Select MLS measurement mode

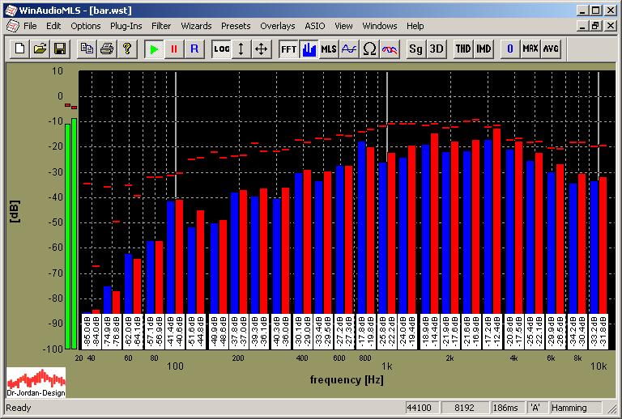pyautogui.click(x=329, y=49)
